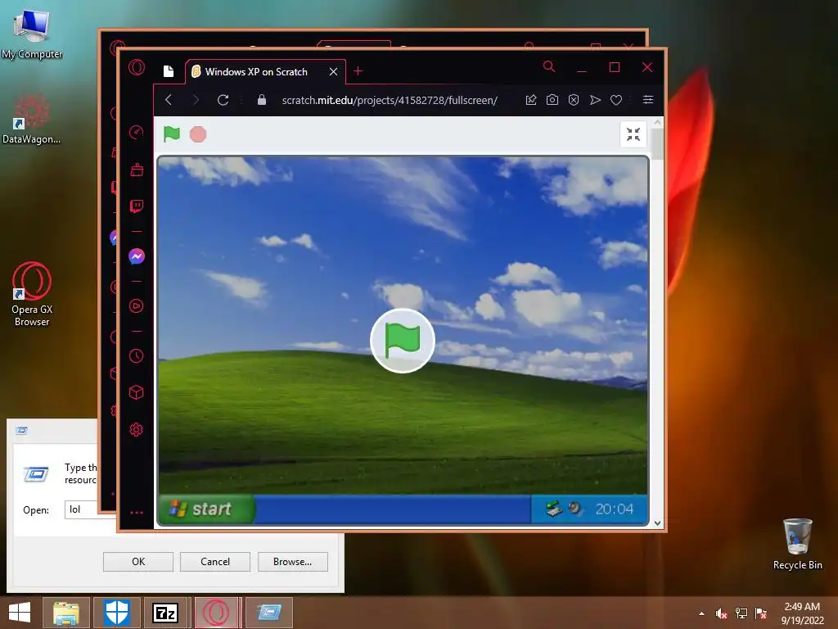Open the share page icon

click(x=530, y=100)
